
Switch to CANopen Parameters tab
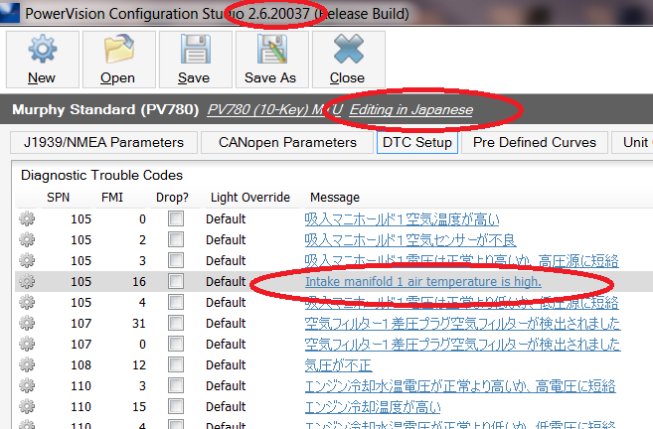pos(287,142)
